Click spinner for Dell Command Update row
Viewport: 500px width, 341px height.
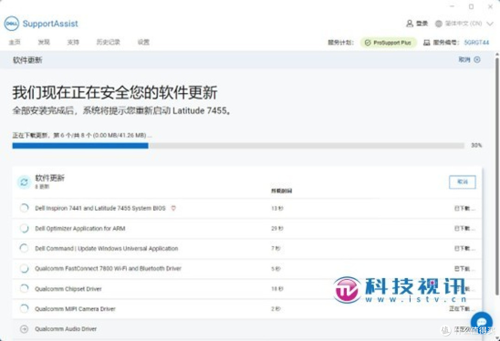point(24,248)
